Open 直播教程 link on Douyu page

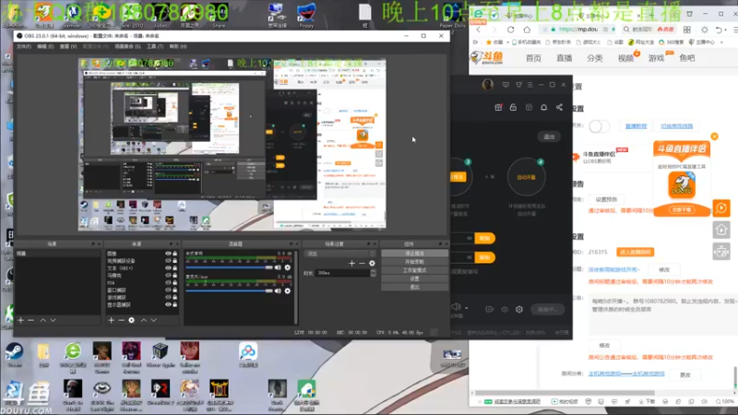636,126
